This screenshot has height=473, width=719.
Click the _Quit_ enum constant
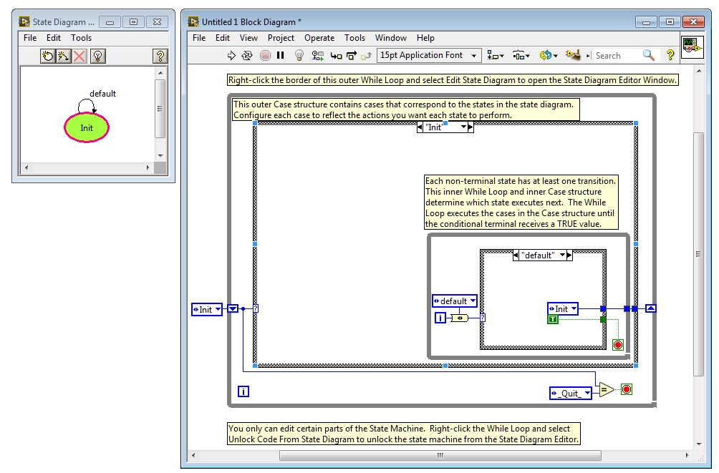pyautogui.click(x=570, y=393)
